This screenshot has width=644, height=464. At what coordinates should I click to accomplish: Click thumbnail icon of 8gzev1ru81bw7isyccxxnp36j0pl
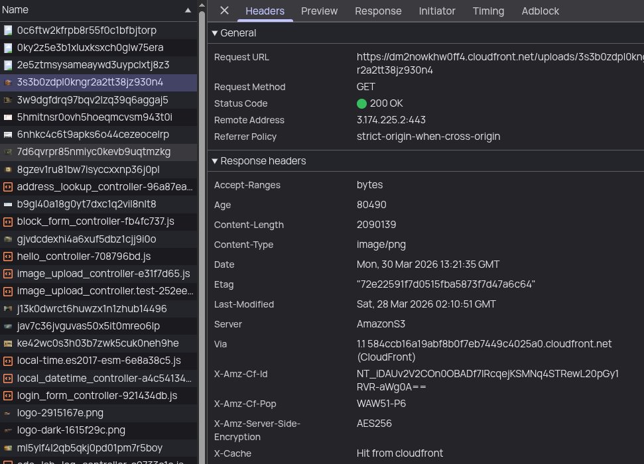(8, 169)
